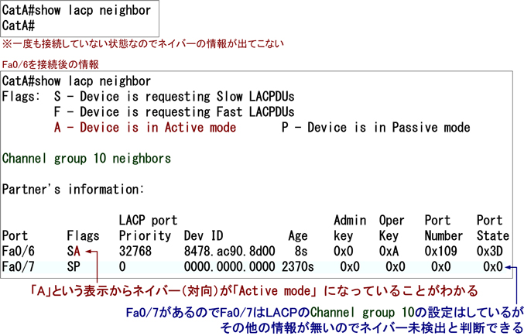This screenshot has width=524, height=336.
Task: Select the Fa0/6 port entry
Action: (x=19, y=252)
